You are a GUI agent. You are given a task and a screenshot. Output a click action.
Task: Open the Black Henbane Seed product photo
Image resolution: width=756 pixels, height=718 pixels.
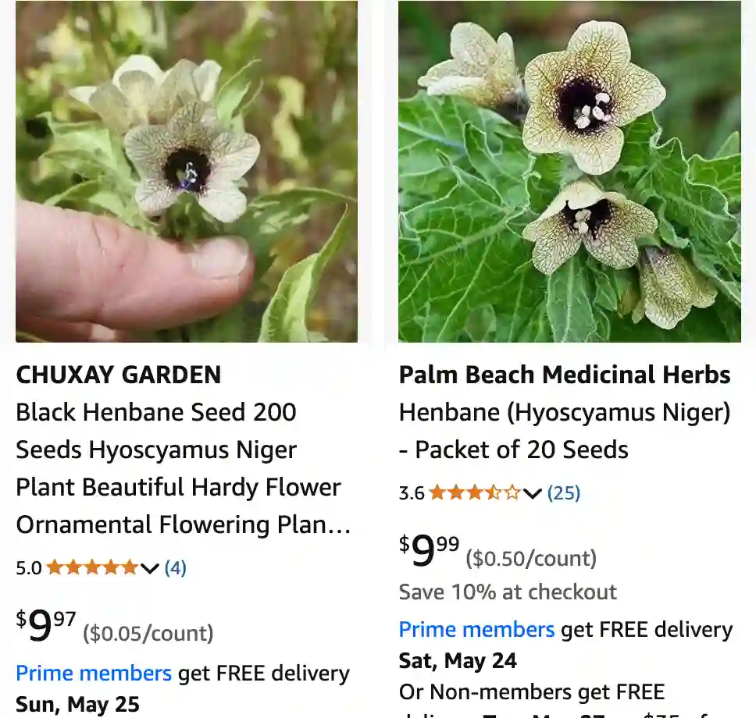[x=187, y=172]
